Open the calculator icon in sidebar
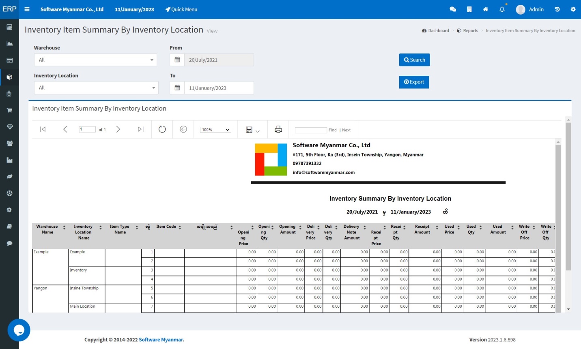Image resolution: width=581 pixels, height=349 pixels. pyautogui.click(x=9, y=27)
